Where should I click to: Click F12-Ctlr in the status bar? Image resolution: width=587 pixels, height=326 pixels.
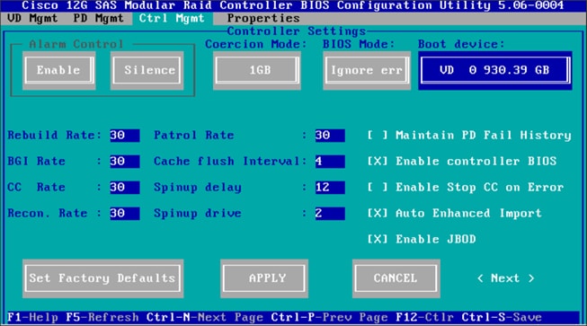pyautogui.click(x=425, y=317)
